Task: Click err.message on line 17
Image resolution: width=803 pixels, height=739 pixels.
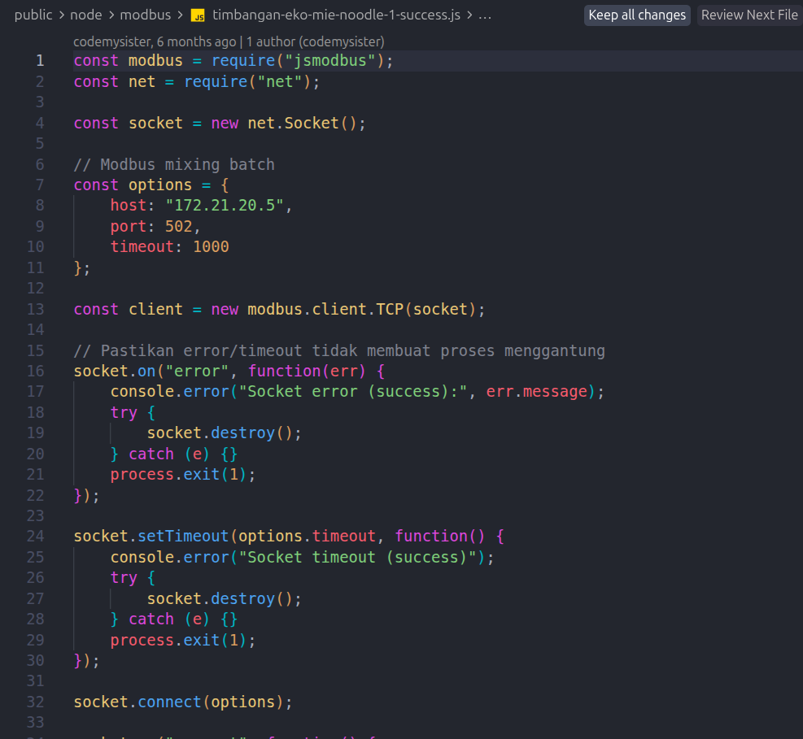Action: (x=537, y=392)
